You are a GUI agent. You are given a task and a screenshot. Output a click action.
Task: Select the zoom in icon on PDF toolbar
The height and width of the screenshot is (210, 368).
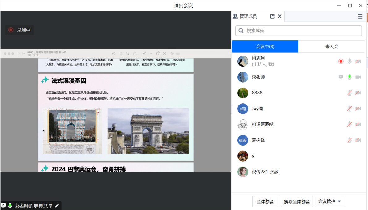click(x=127, y=53)
